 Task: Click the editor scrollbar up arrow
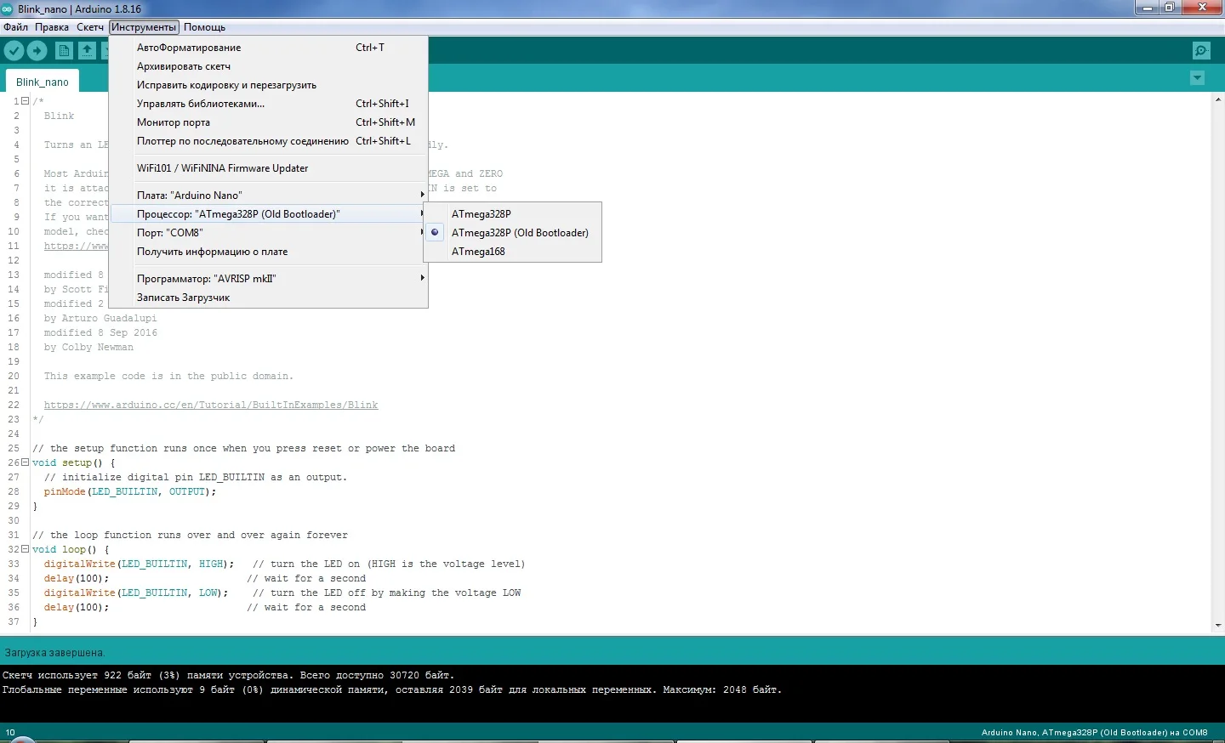pos(1218,99)
